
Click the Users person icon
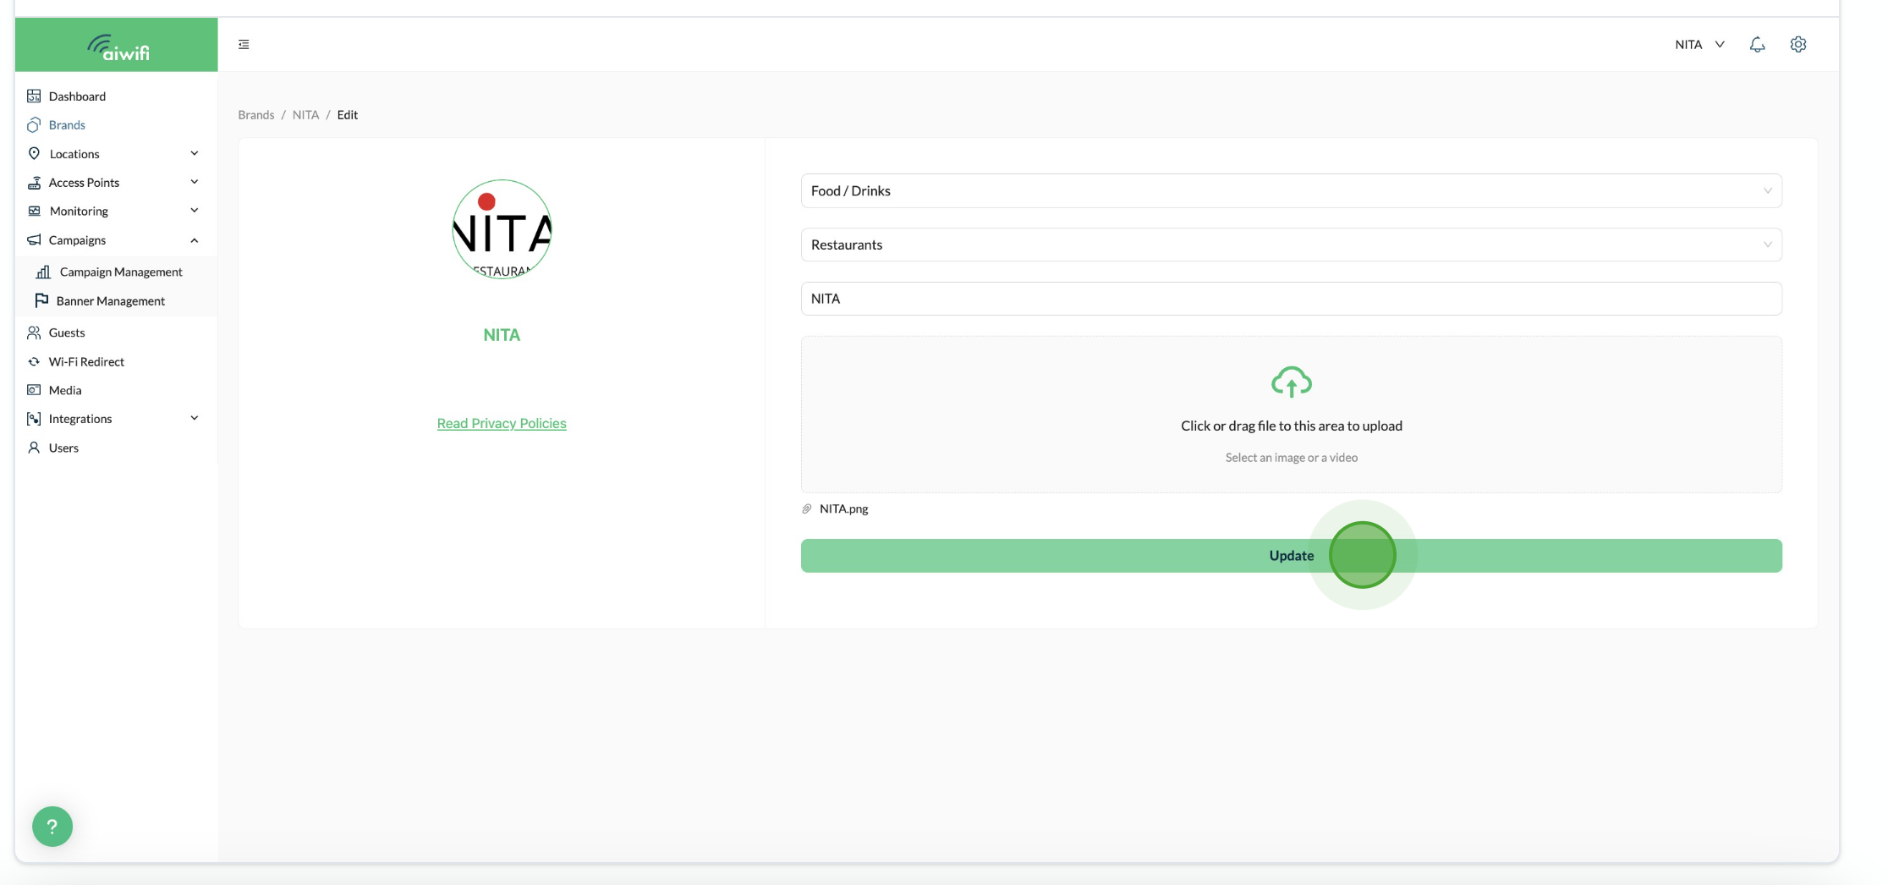[x=34, y=447]
